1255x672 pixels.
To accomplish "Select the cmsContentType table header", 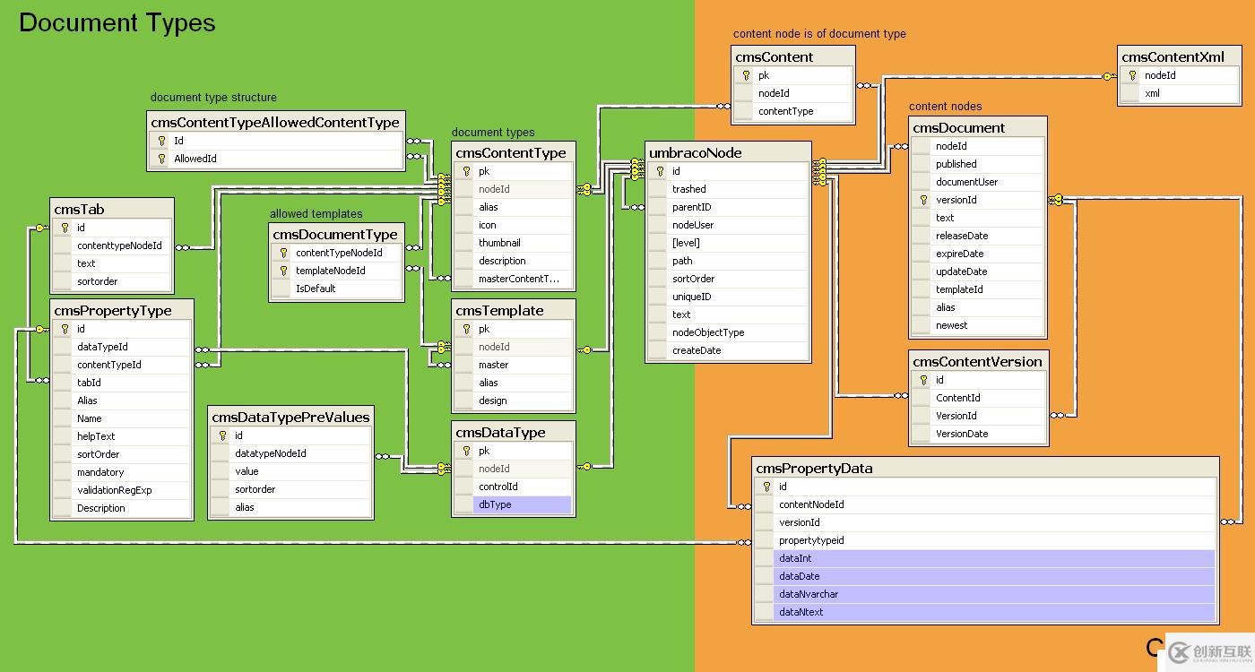I will click(511, 152).
